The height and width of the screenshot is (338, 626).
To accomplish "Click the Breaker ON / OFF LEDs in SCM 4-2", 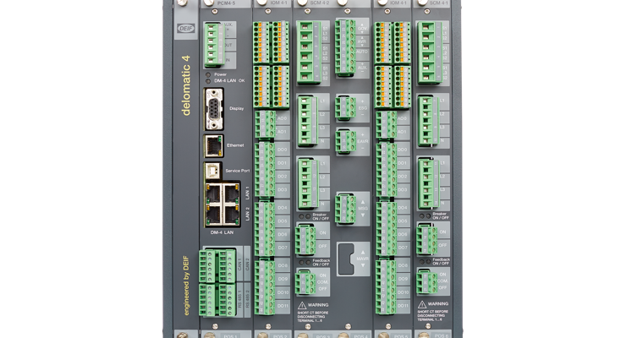I will point(305,216).
